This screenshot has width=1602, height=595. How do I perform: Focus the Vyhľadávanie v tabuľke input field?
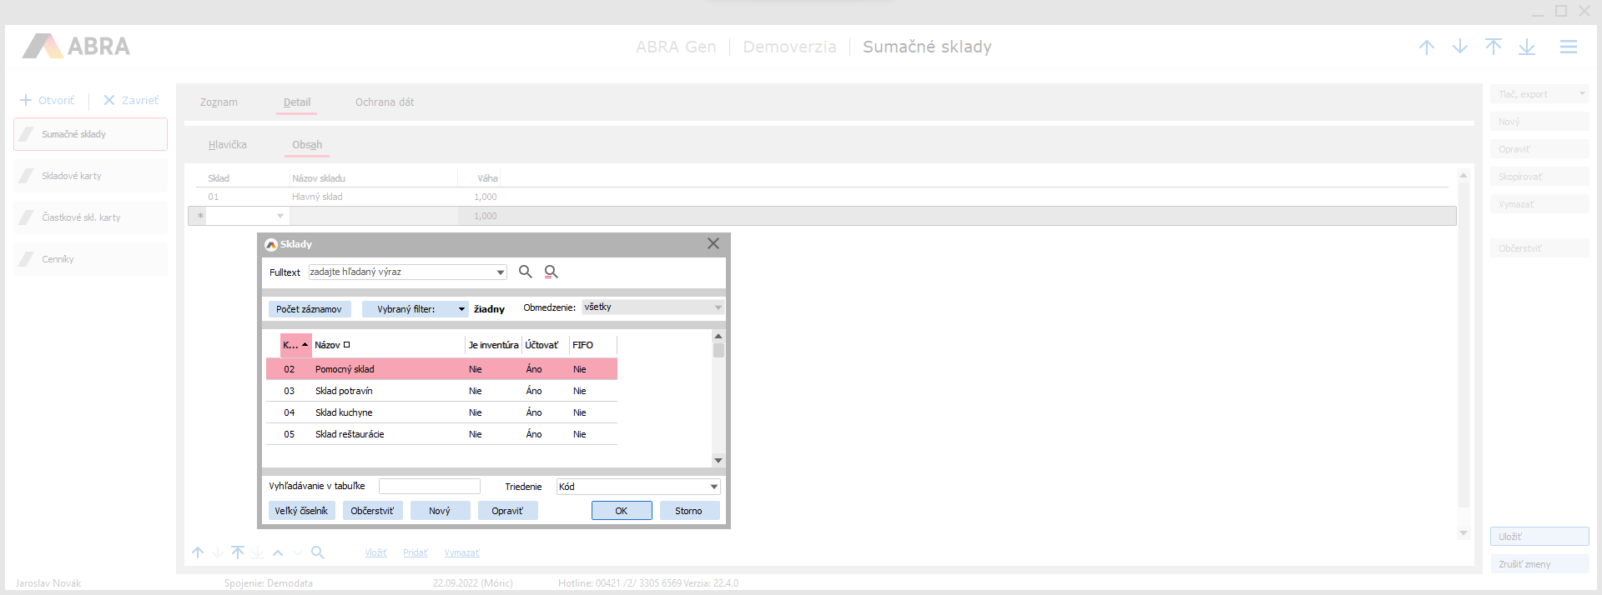coord(429,487)
